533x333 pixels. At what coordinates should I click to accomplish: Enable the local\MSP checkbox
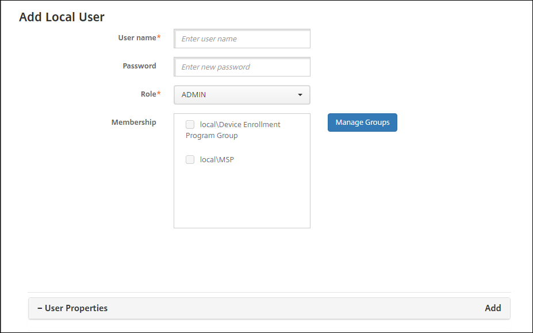point(190,160)
